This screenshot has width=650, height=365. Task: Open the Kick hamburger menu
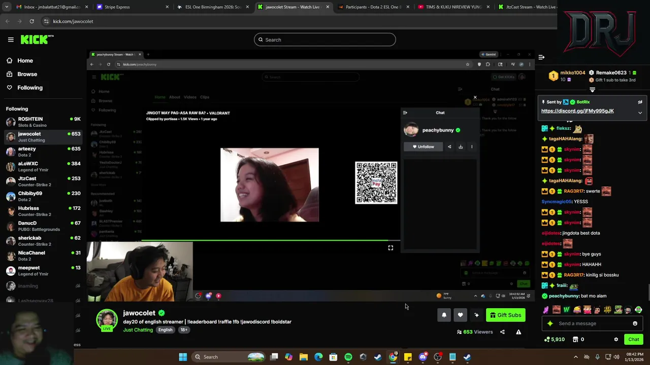[x=11, y=40]
